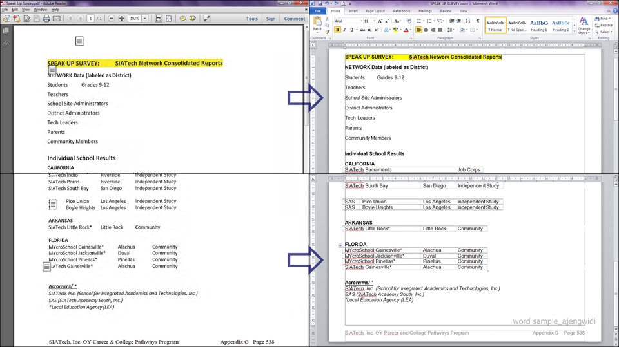Toggle Bold formatting in Word
Image resolution: width=619 pixels, height=347 pixels.
[337, 30]
